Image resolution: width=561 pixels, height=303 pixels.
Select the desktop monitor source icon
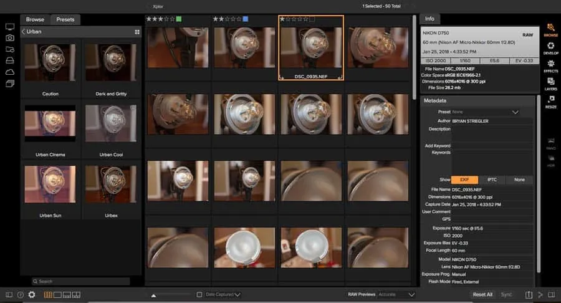pos(10,26)
